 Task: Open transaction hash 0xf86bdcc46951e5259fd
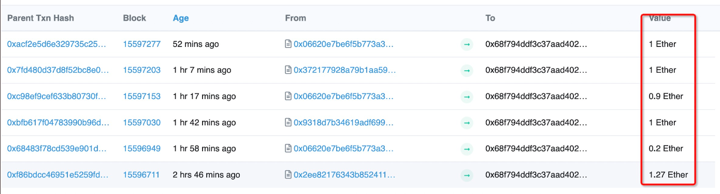coord(57,175)
